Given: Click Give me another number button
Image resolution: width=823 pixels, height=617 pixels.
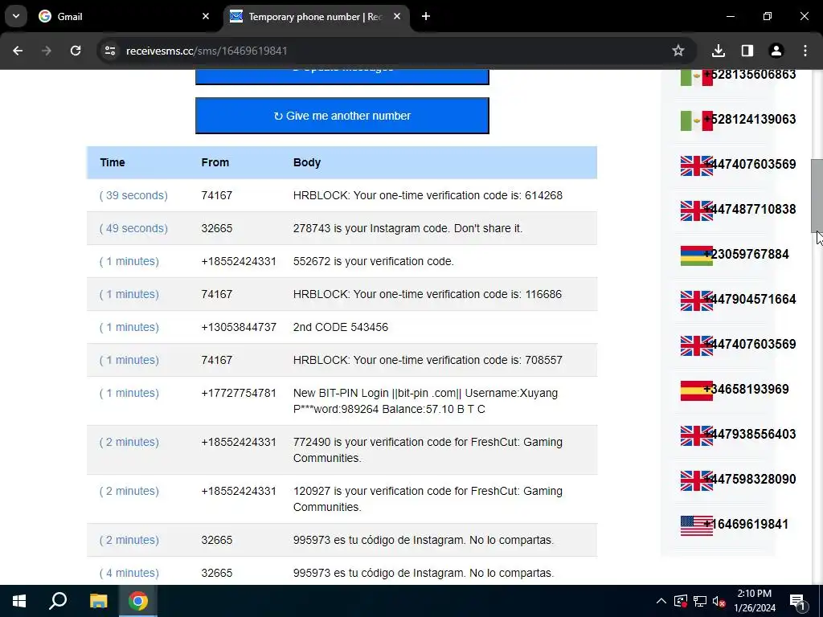Looking at the screenshot, I should (342, 116).
